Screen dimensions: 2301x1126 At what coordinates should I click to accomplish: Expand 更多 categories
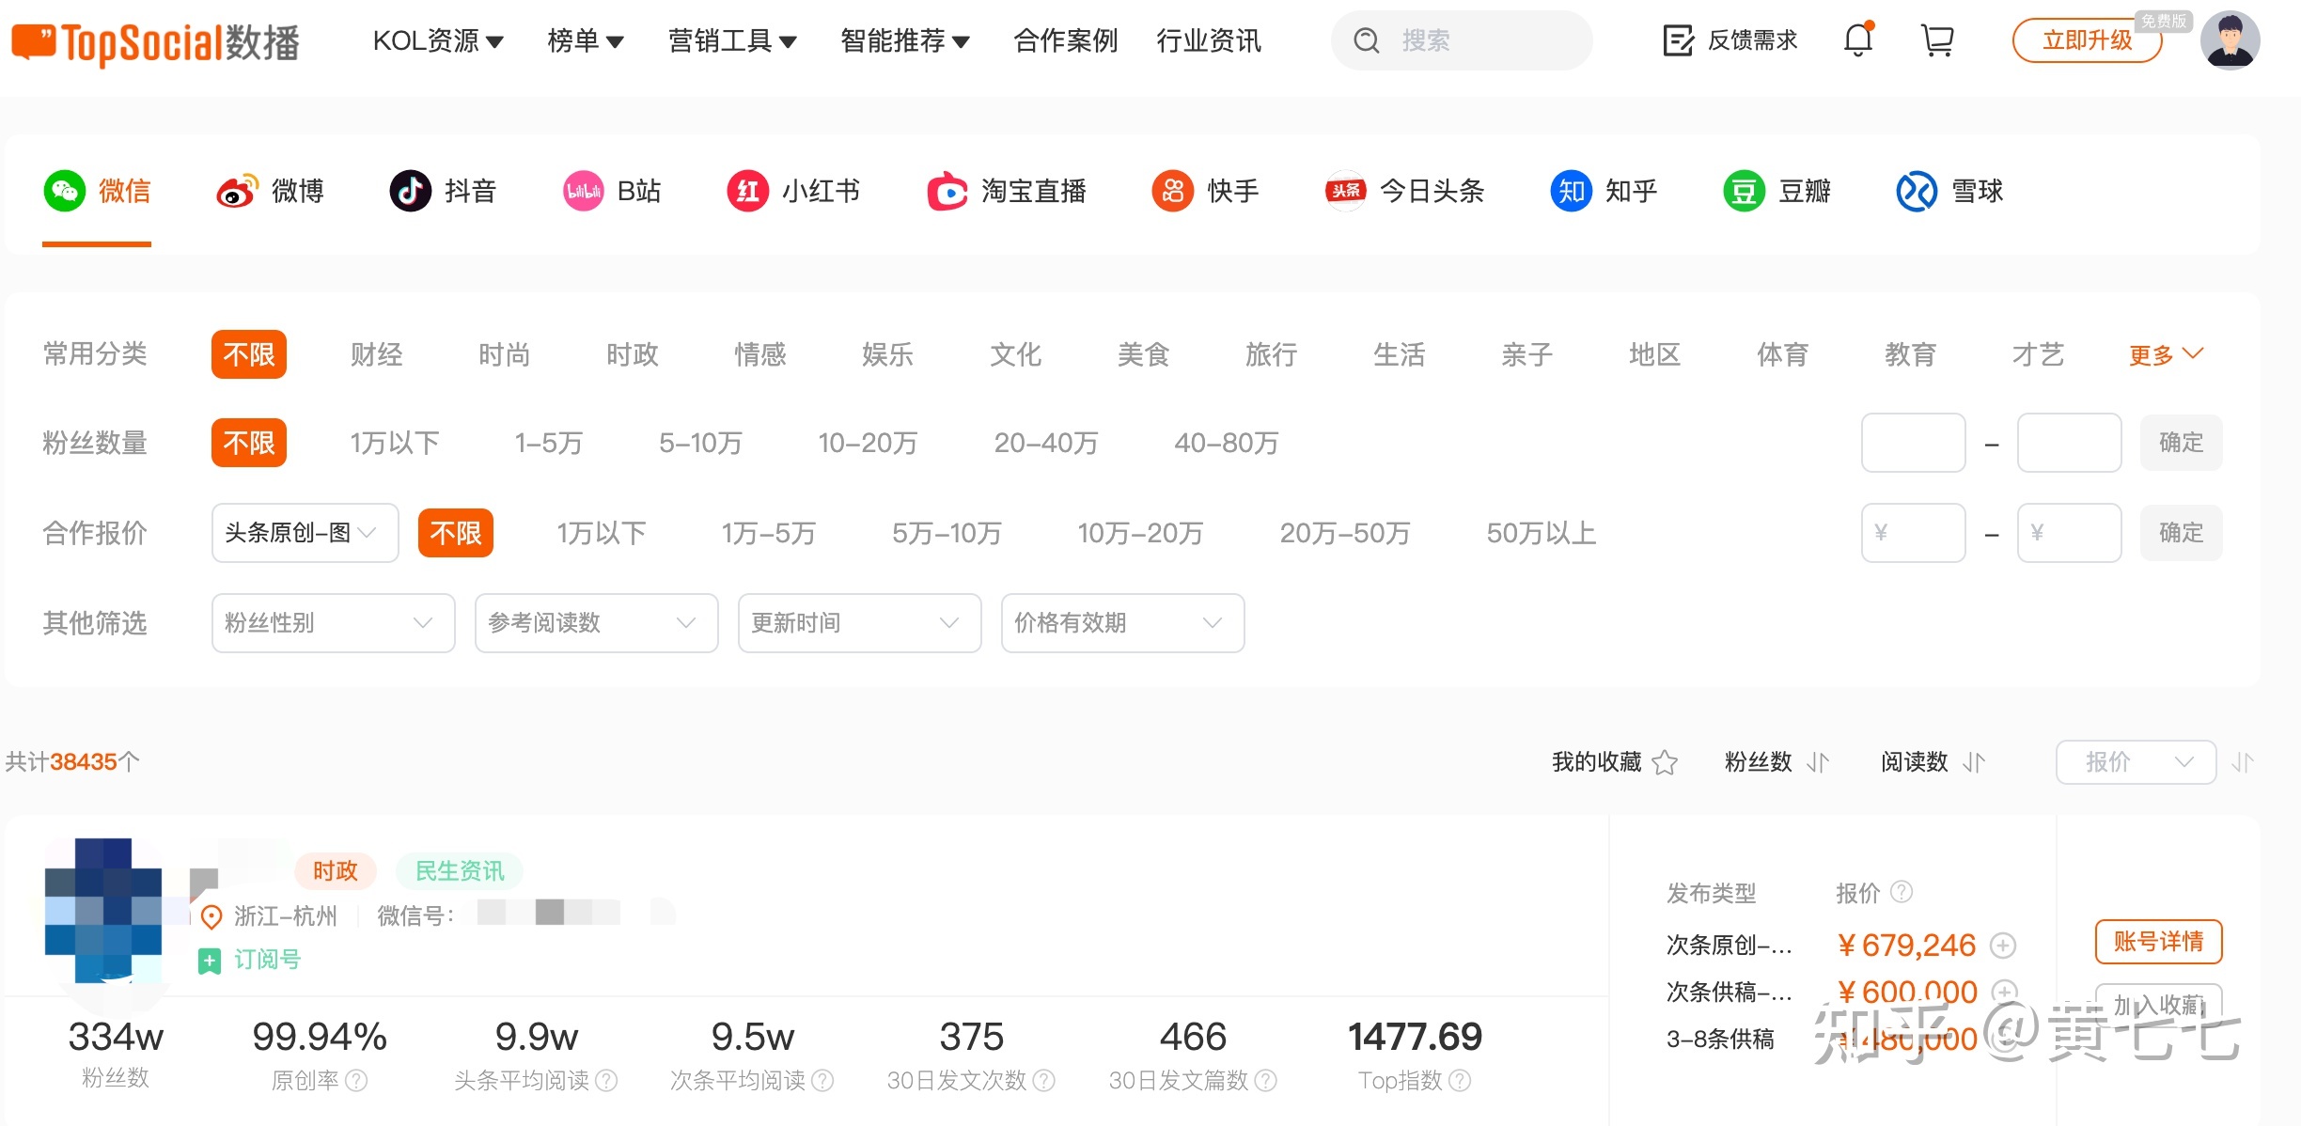pyautogui.click(x=2166, y=354)
